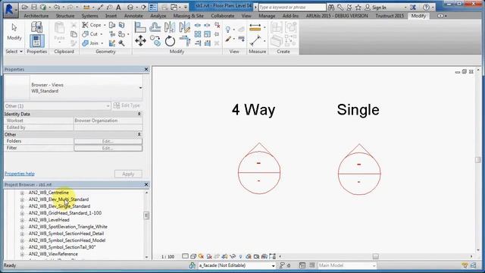Select the Move tool
Viewport: 485px width, 273px height.
click(x=140, y=41)
